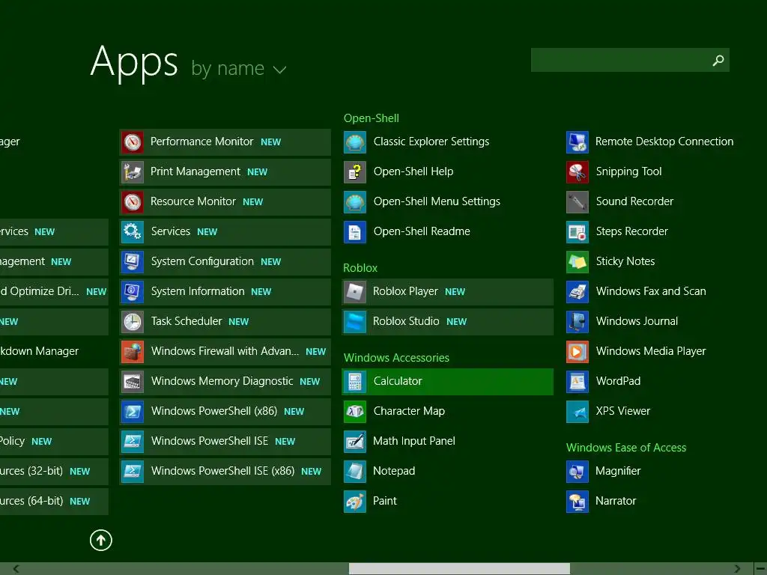Click the 'System Information' text label
Viewport: 767px width, 575px height.
pos(198,291)
